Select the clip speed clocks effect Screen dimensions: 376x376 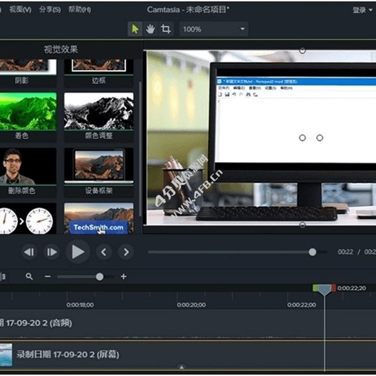pyautogui.click(x=28, y=218)
